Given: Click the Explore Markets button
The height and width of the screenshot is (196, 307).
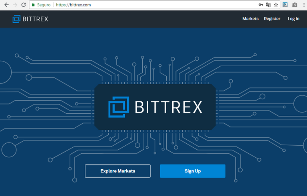Looking at the screenshot, I should tap(118, 171).
